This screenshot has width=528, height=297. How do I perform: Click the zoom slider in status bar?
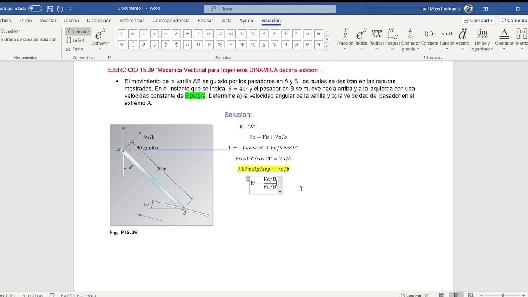tap(502, 295)
